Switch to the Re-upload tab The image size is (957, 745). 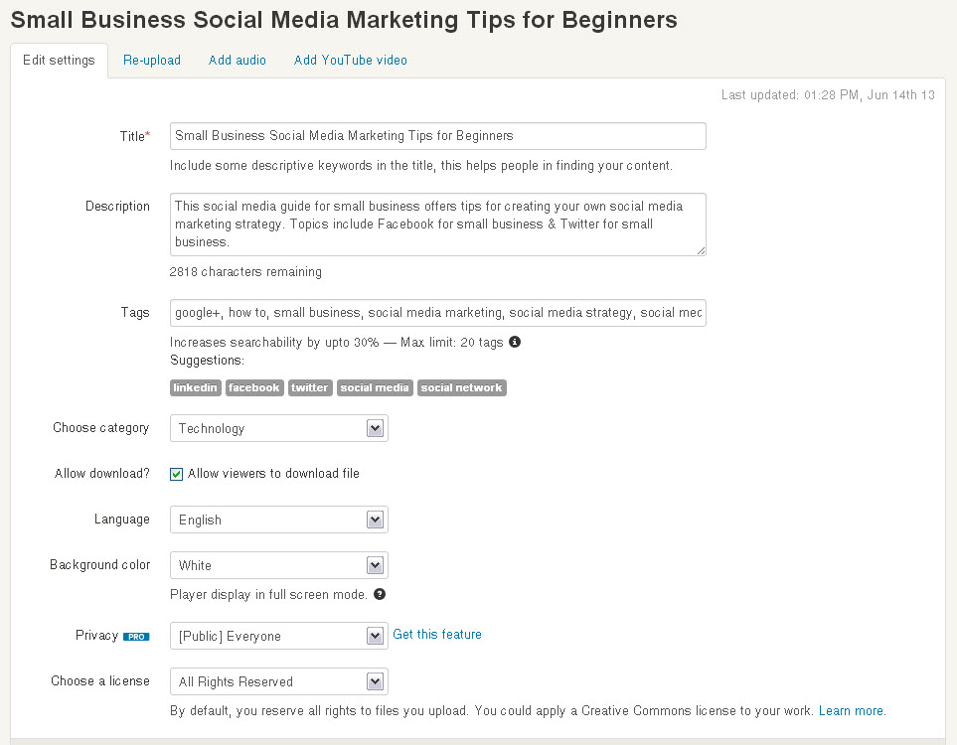point(152,61)
